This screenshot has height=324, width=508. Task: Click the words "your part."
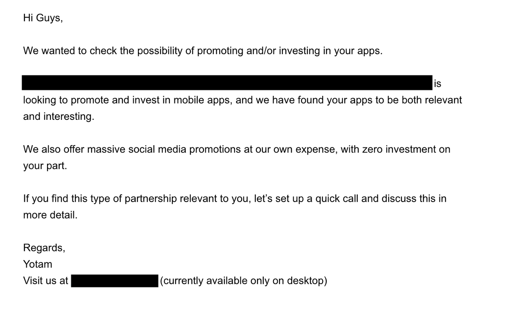pos(45,166)
